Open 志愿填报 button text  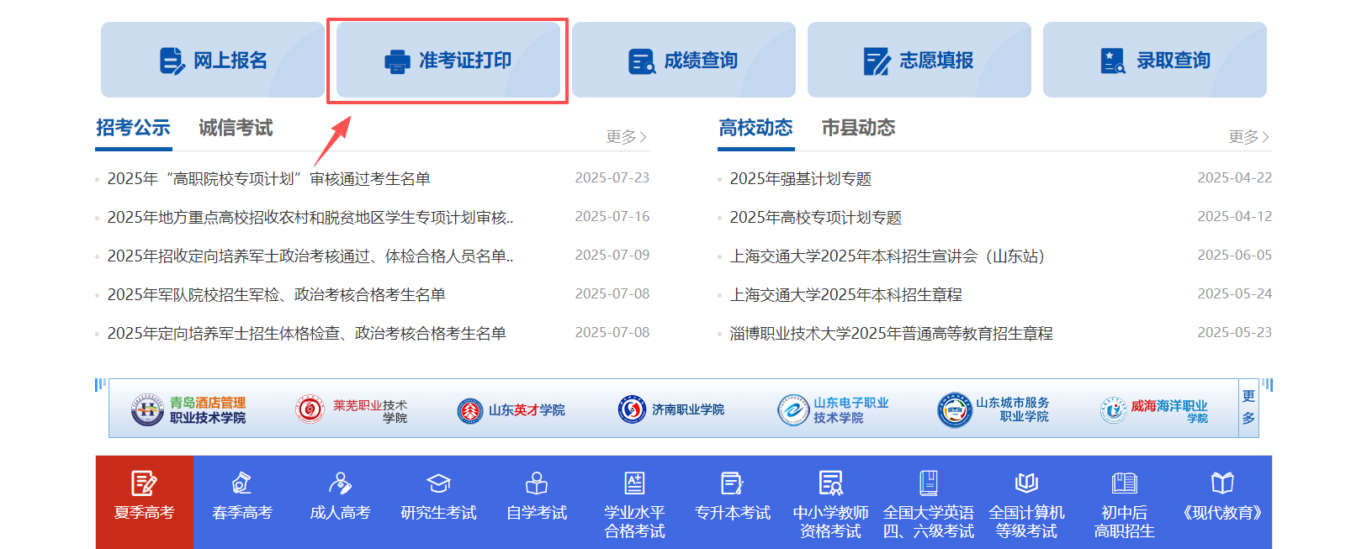pos(936,61)
